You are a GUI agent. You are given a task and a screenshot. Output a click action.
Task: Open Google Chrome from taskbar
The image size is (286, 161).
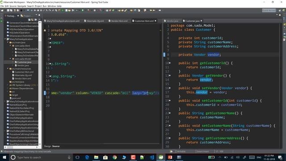coord(114,157)
